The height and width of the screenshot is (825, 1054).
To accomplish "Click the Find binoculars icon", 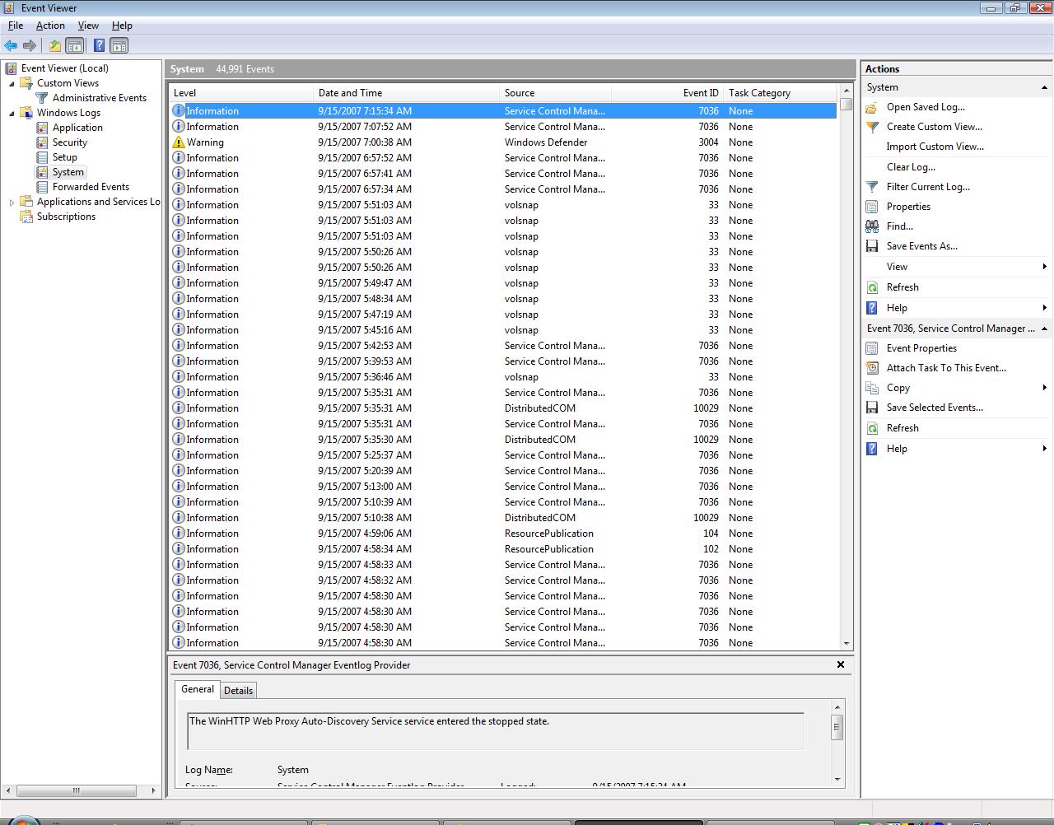I will click(872, 226).
